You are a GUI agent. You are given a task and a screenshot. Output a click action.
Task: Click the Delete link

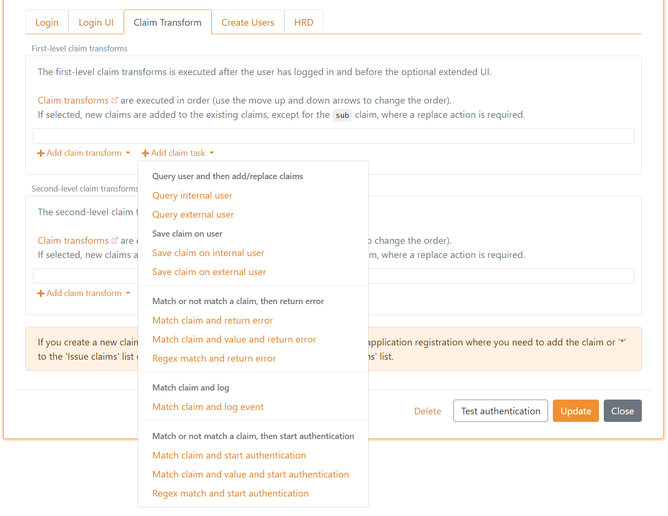tap(427, 411)
